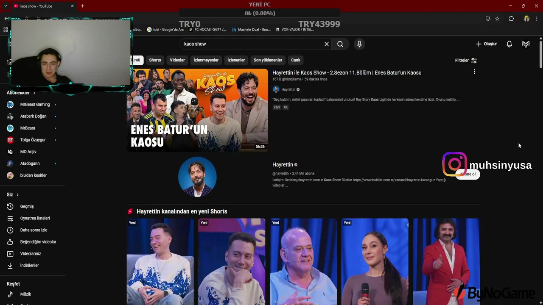Select the İzlenmeyenler filter chip
Screen dimensions: 543x305
206,60
